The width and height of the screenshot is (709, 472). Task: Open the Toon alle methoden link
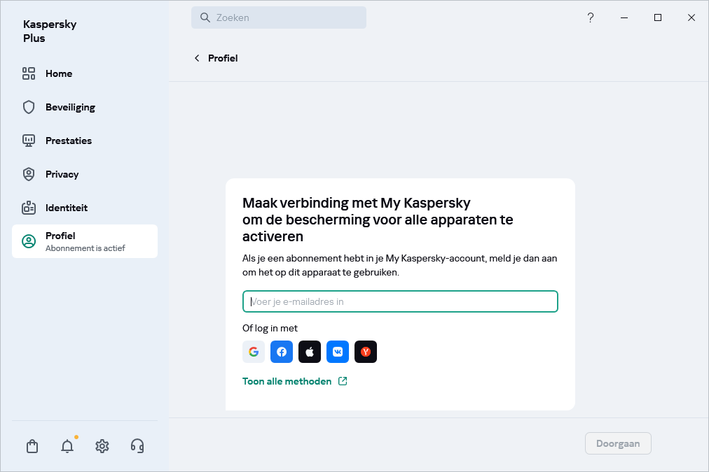[x=287, y=381]
